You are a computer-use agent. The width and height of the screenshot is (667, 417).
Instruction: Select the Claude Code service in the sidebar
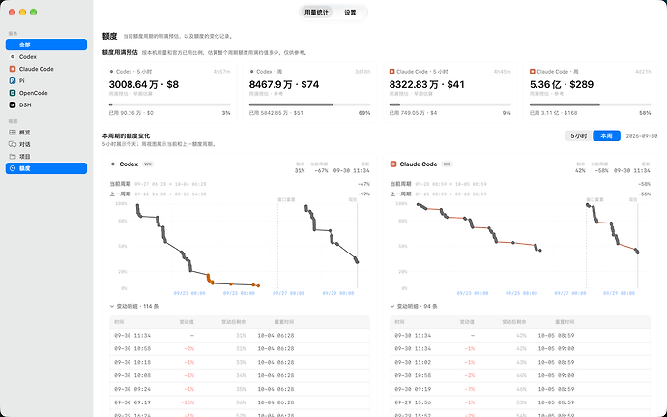coord(46,69)
